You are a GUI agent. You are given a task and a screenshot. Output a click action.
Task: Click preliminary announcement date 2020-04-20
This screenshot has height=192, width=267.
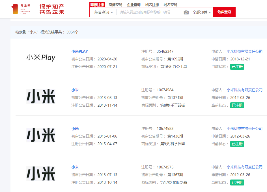pyautogui.click(x=107, y=59)
